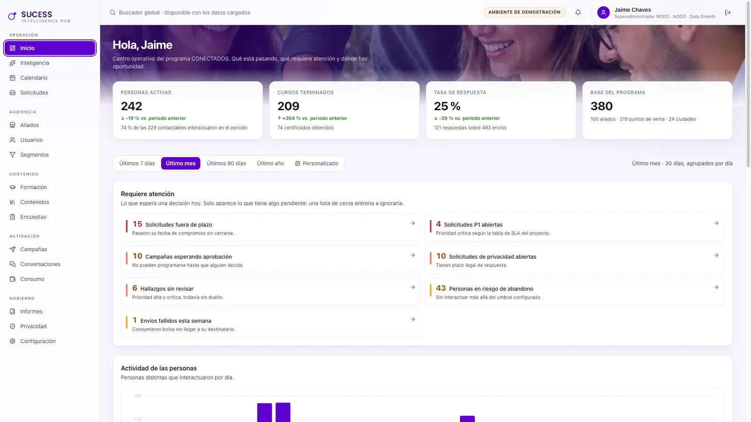Open Informes in the sidebar
The image size is (751, 422).
coord(50,311)
